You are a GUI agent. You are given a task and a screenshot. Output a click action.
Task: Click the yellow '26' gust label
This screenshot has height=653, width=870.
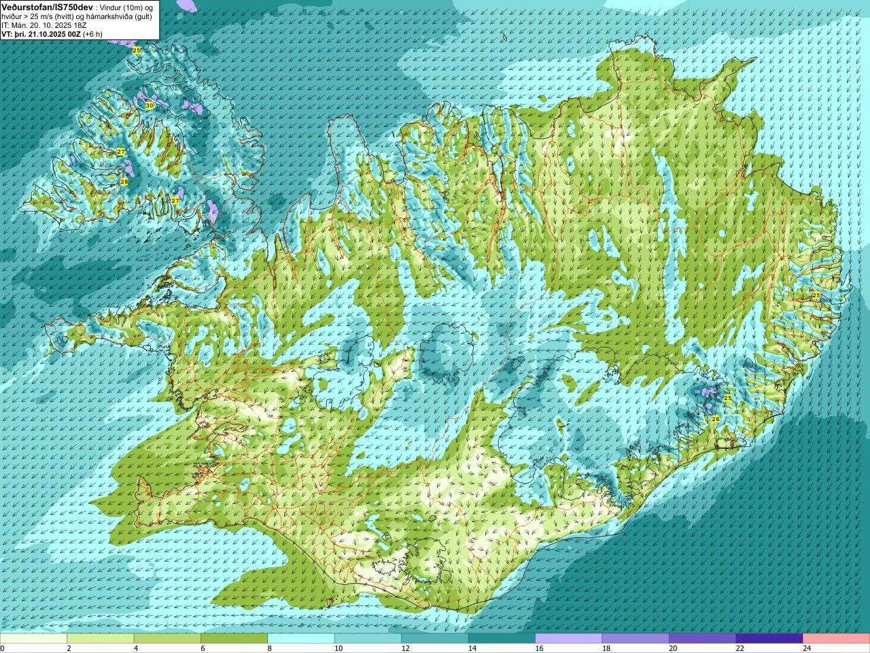point(715,419)
